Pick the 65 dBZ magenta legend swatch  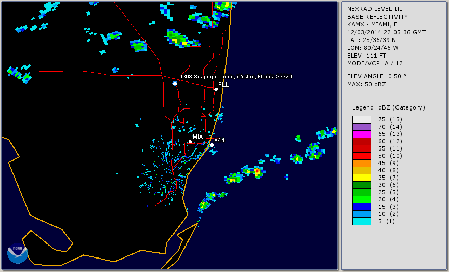(361, 134)
